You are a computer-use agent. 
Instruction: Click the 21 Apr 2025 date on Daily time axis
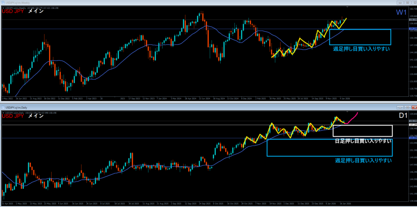point(7,203)
